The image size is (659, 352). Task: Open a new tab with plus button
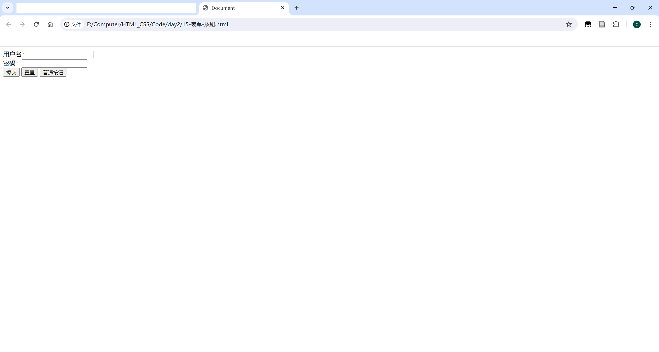click(297, 8)
